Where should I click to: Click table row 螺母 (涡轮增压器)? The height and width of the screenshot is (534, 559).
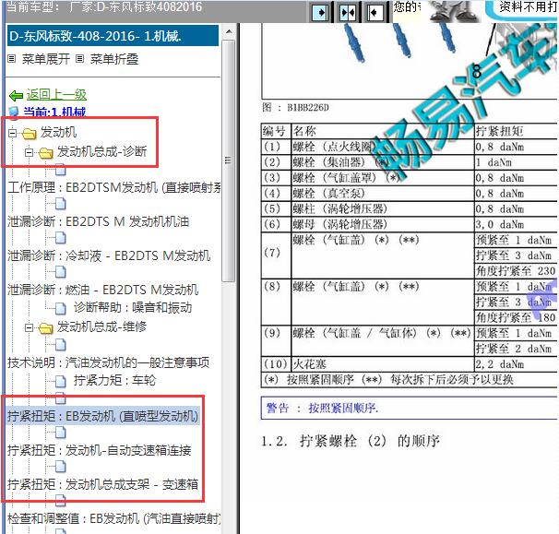(410, 225)
